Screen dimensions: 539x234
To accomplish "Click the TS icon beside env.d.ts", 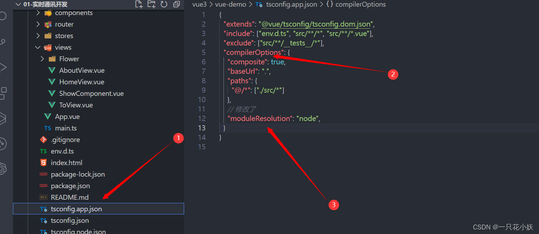I will coord(43,151).
